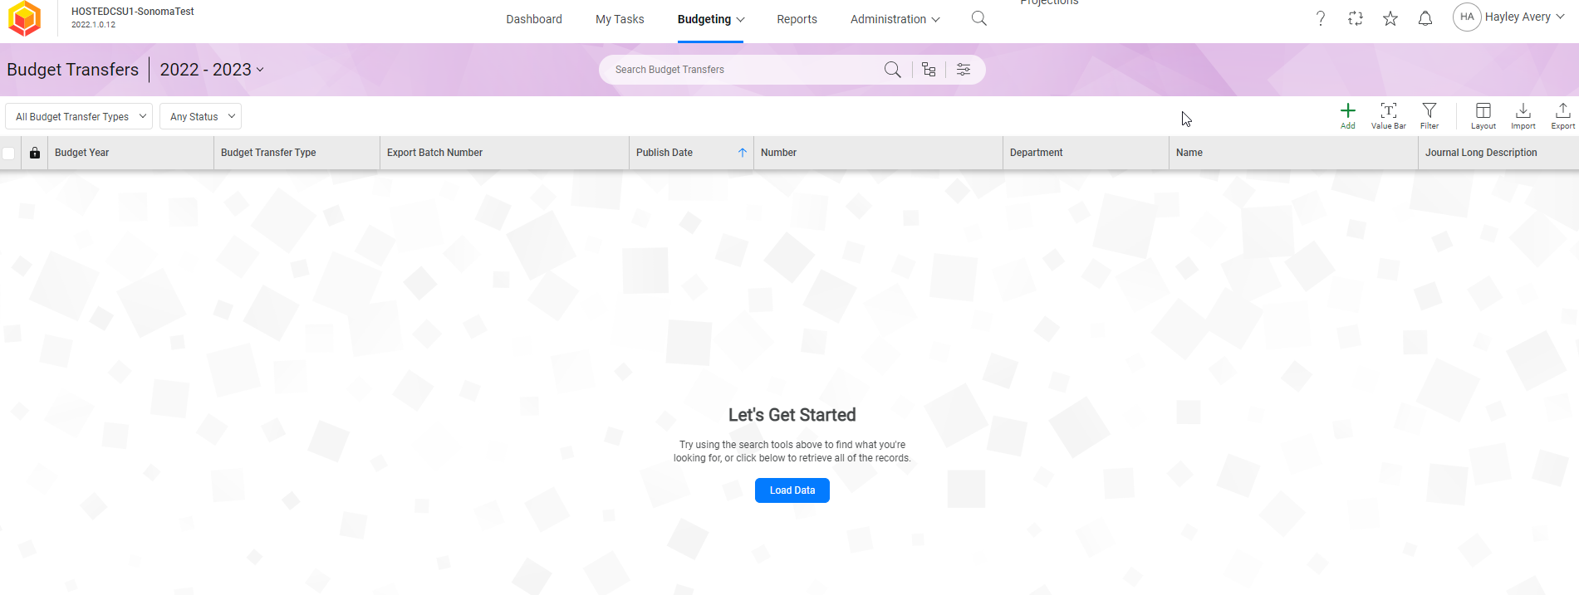
Task: Click the favorites star icon
Action: point(1390,18)
